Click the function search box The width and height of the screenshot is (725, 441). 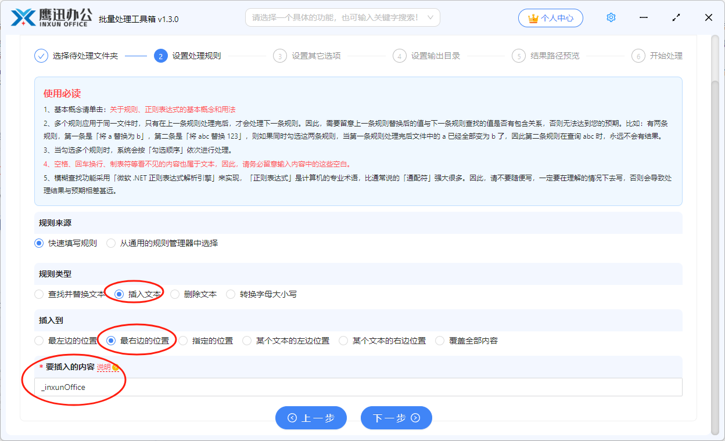tap(342, 17)
